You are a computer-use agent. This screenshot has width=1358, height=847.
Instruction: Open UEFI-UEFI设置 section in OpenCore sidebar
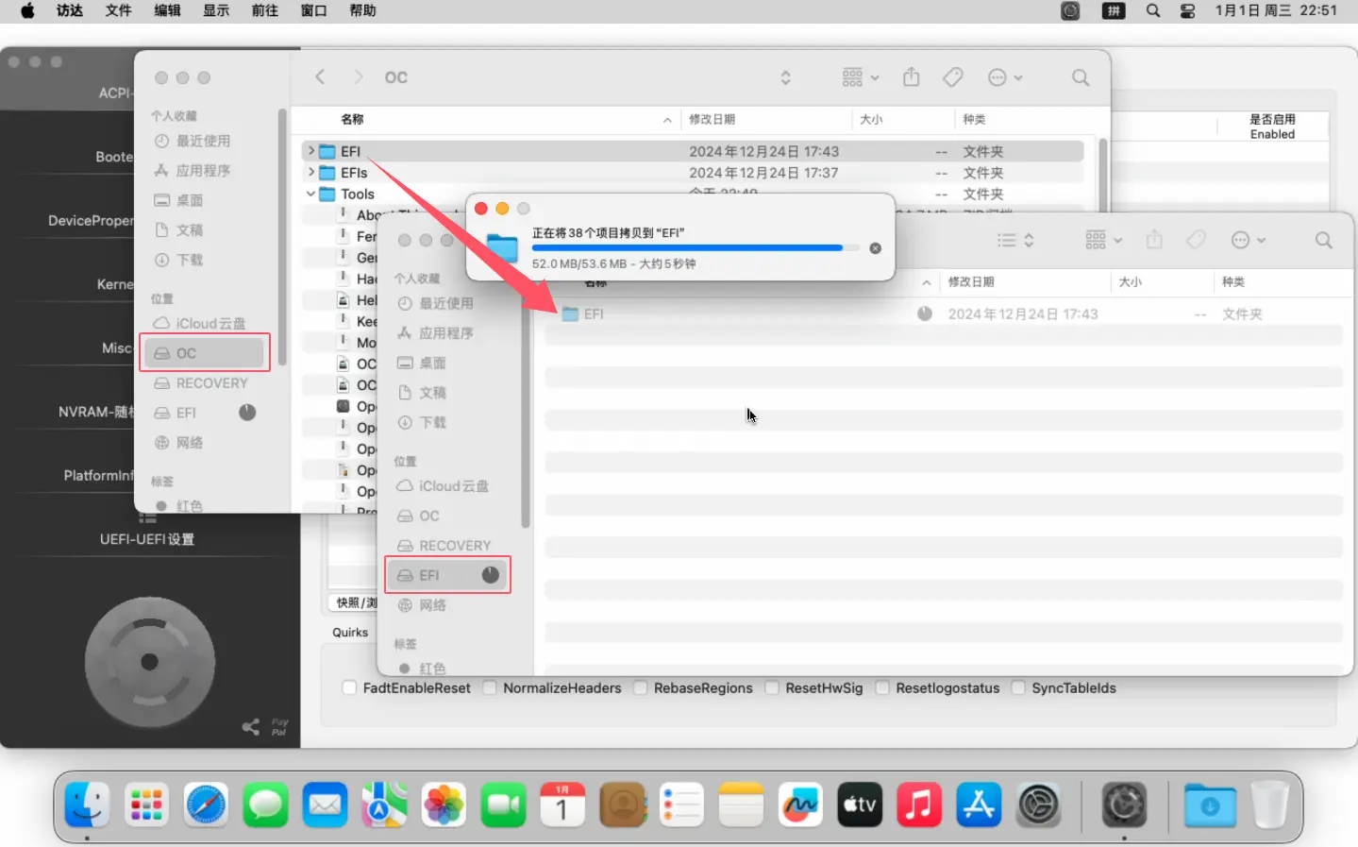(147, 539)
